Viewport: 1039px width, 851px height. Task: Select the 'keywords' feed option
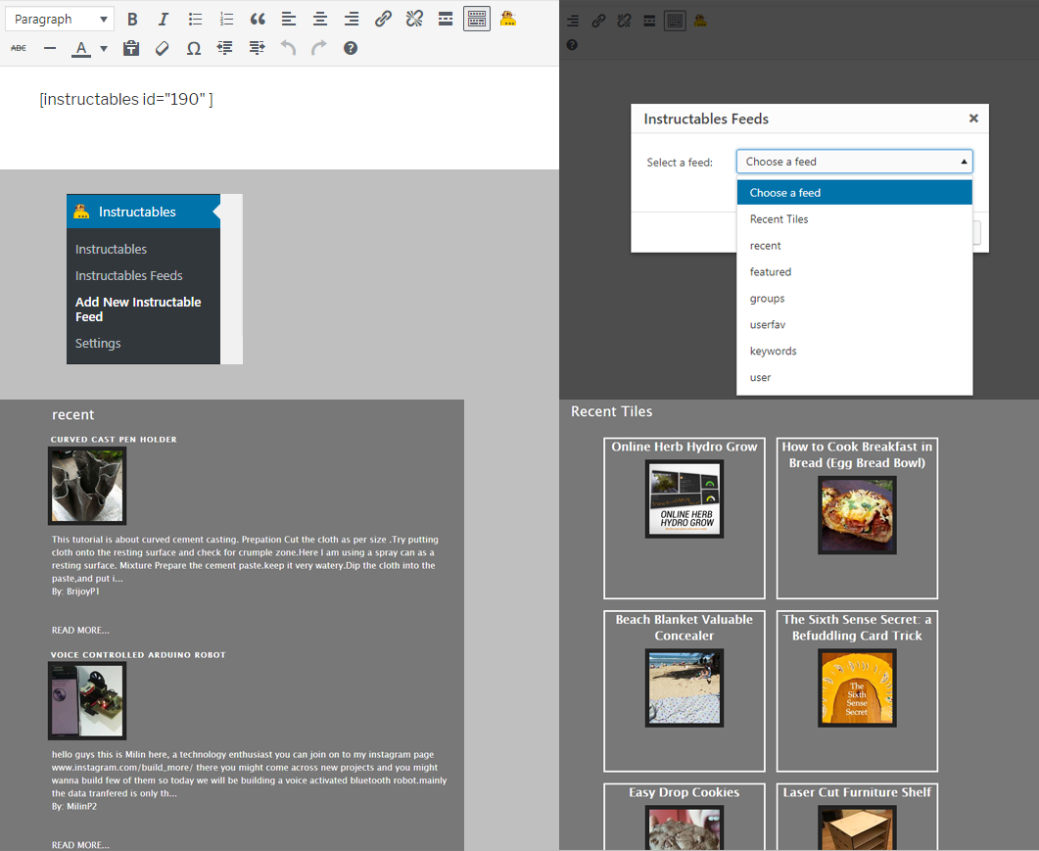click(854, 352)
